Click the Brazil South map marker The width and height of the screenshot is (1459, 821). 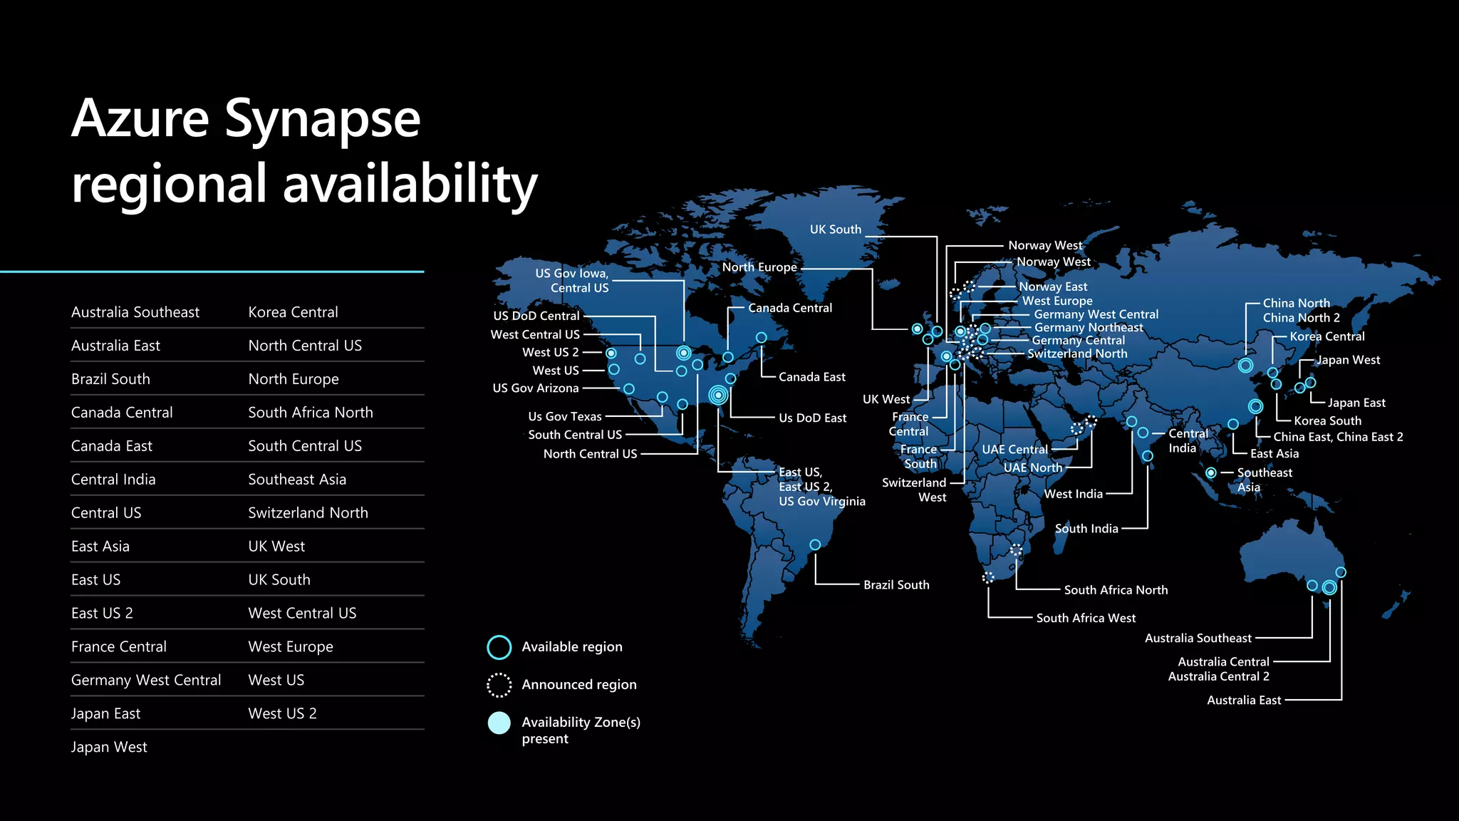[815, 545]
